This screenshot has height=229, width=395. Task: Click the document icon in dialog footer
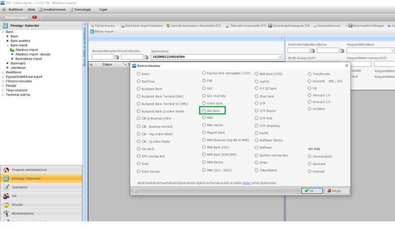coord(136,191)
